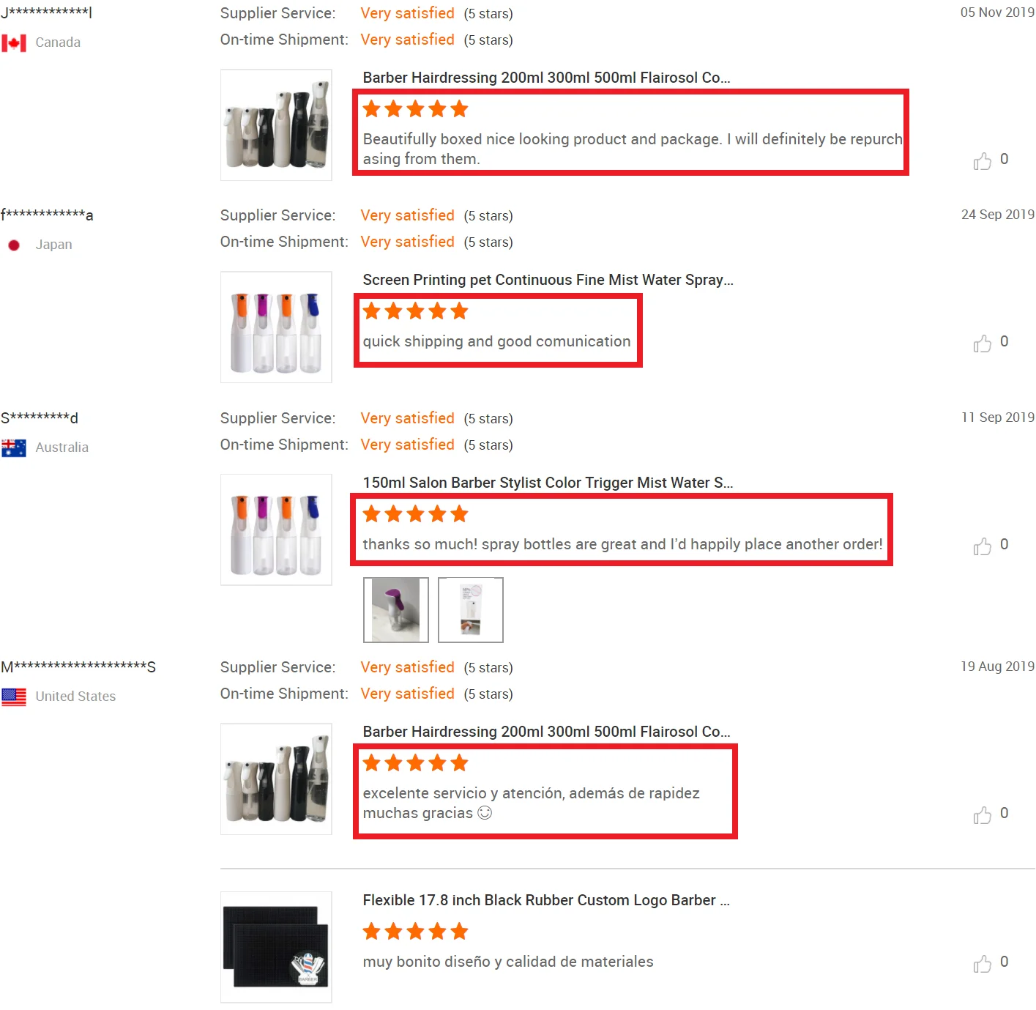Open Flairosol bottles image in Canada review
Viewport: 1036px width, 1010px height.
[276, 125]
